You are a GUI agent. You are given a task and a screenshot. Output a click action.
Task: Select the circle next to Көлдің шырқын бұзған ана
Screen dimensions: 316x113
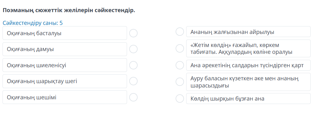180,98
